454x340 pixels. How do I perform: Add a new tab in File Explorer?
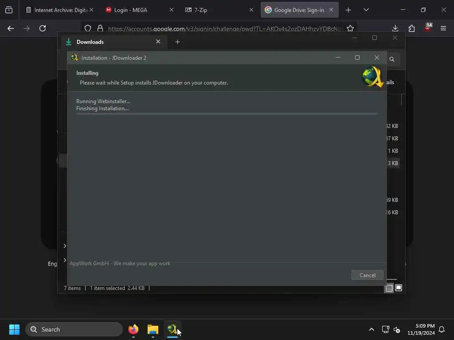(177, 42)
